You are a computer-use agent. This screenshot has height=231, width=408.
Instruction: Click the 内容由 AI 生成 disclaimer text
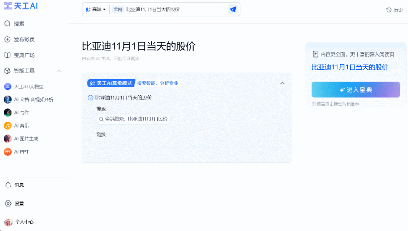point(110,59)
